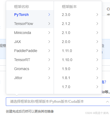Collapse cascader using the up arrow

pyautogui.click(x=107, y=102)
